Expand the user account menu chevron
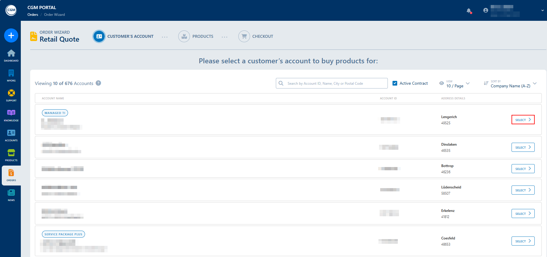This screenshot has height=257, width=547. (x=543, y=10)
